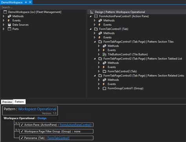Switch to the Preview tab
186x142 pixels.
[x=7, y=102]
